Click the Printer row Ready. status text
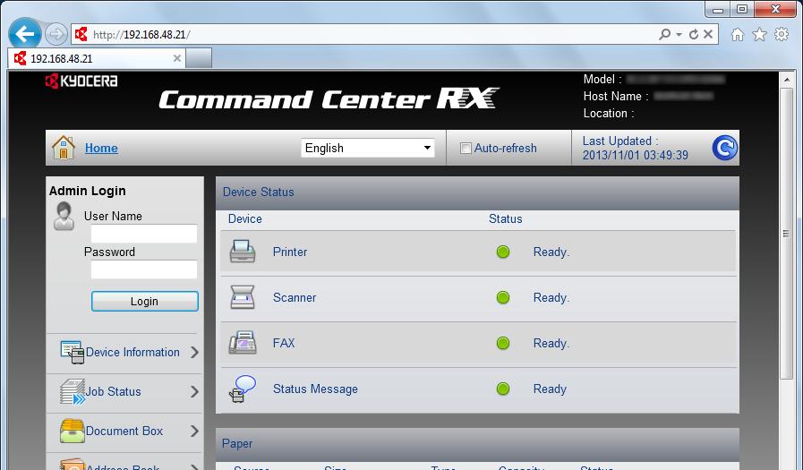 pos(551,252)
